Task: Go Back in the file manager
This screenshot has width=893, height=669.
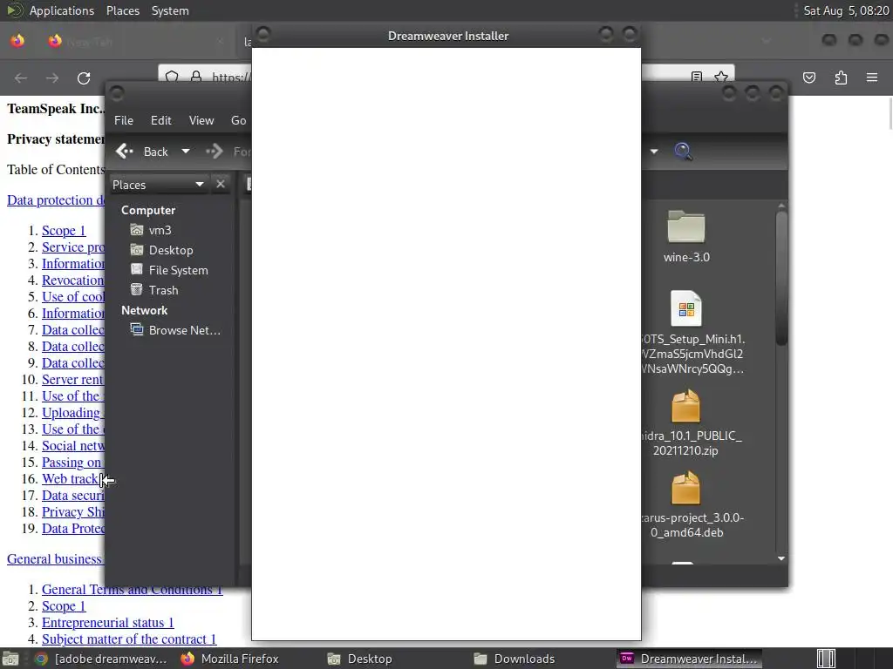Action: tap(142, 152)
